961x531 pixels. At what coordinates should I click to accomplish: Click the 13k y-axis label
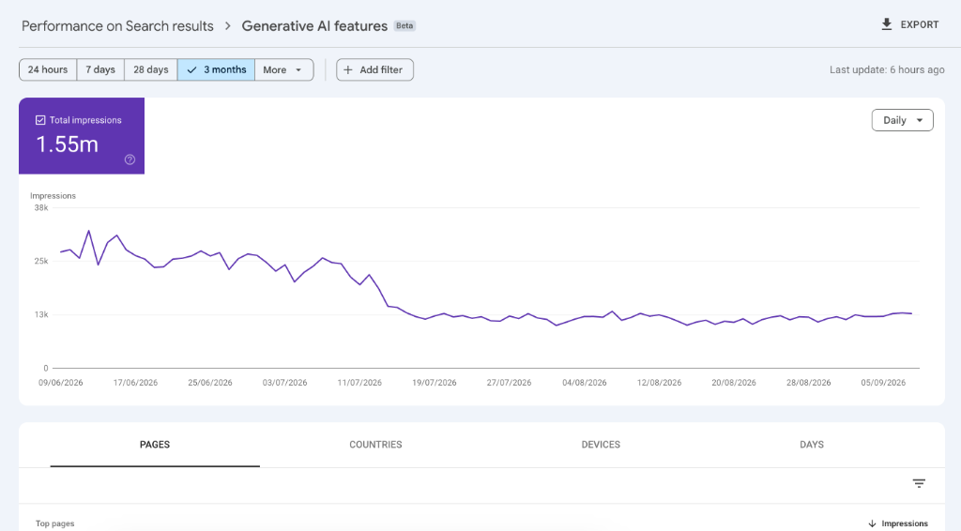(41, 315)
